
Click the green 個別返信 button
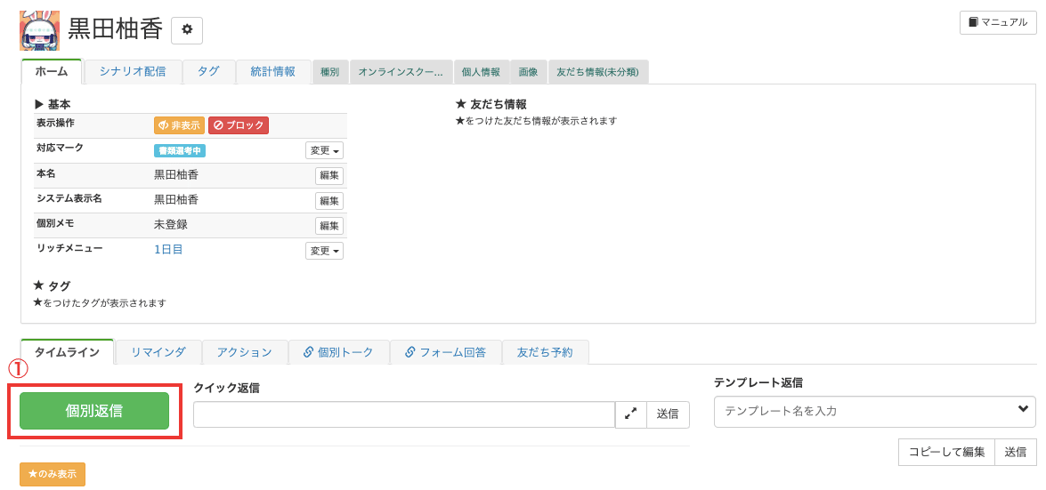(94, 411)
